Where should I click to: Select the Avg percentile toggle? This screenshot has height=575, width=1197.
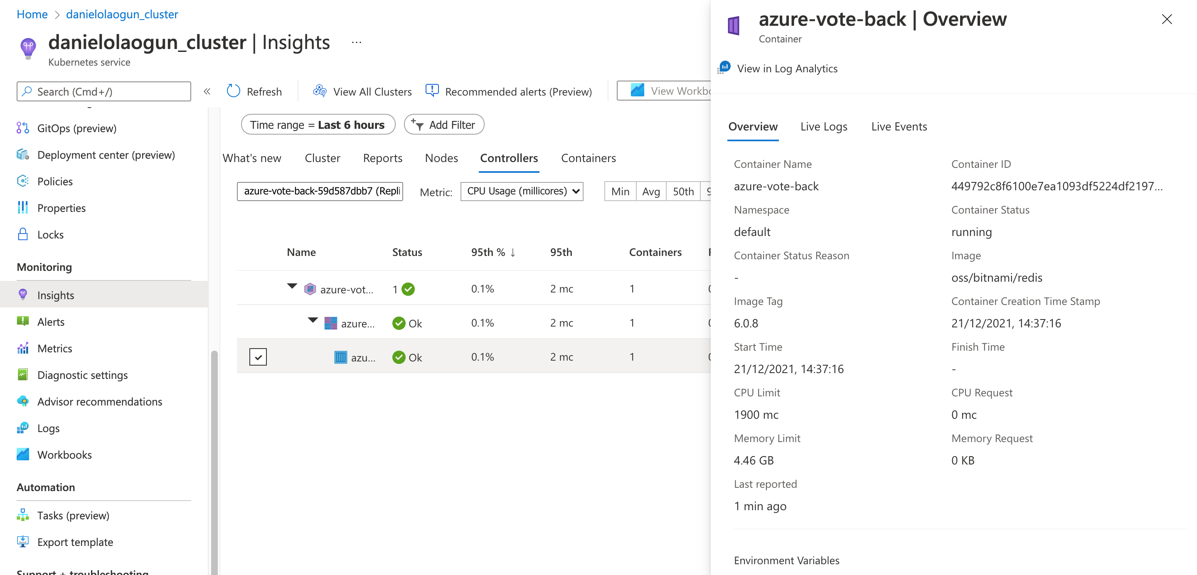coord(651,192)
